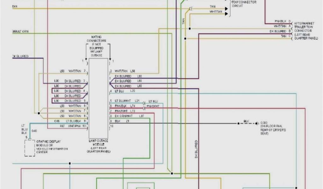This screenshot has width=323, height=189.
Task: Click the Lamp Outage Module rectangle
Action: [x=98, y=98]
